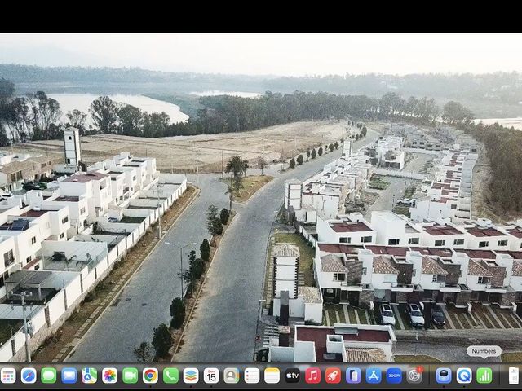This screenshot has width=522, height=391.
Task: Open Music from the Dock
Action: tap(312, 376)
